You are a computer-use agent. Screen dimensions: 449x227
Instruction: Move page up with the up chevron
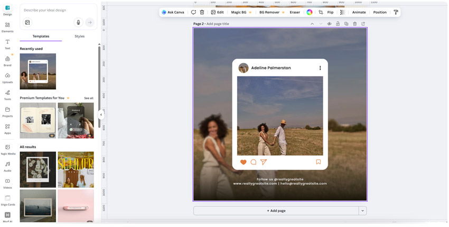coord(312,24)
